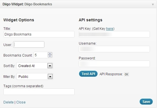
Task: Click the Username input field
Action: point(114,49)
